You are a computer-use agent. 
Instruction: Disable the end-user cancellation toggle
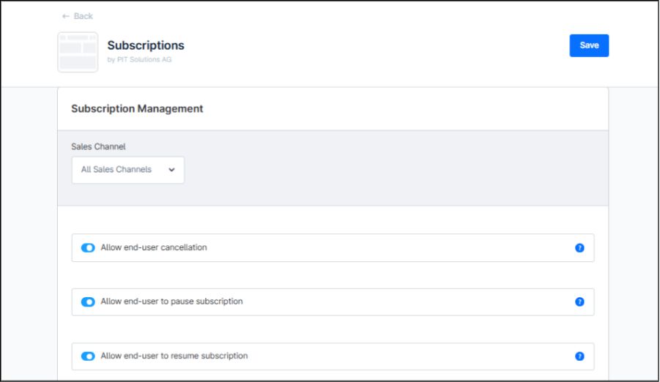tap(88, 248)
